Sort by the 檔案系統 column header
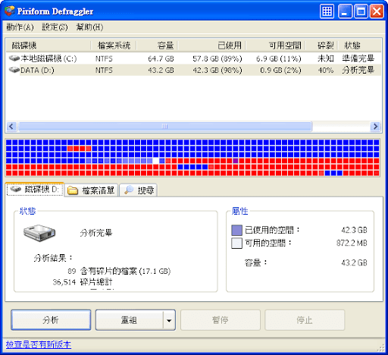388x355 pixels. tap(114, 46)
